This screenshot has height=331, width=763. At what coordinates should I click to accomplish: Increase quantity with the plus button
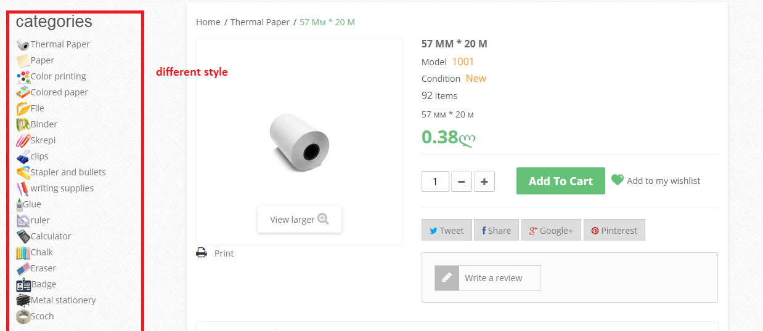pos(484,181)
